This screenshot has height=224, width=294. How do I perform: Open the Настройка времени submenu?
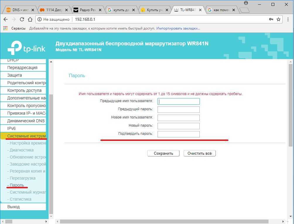26,143
